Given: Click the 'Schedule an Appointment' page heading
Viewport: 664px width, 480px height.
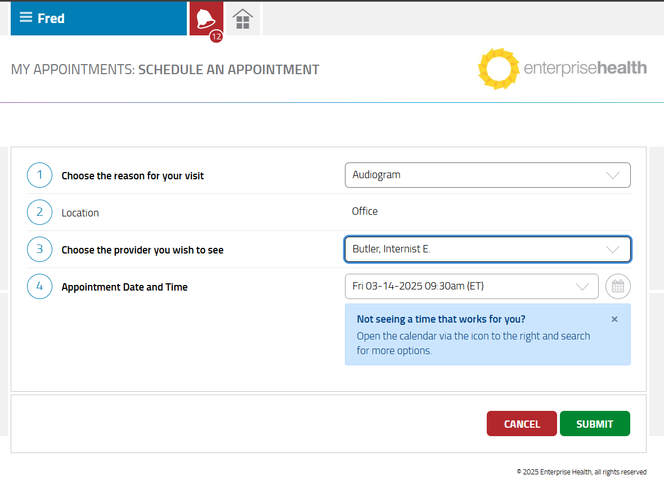Looking at the screenshot, I should [228, 70].
